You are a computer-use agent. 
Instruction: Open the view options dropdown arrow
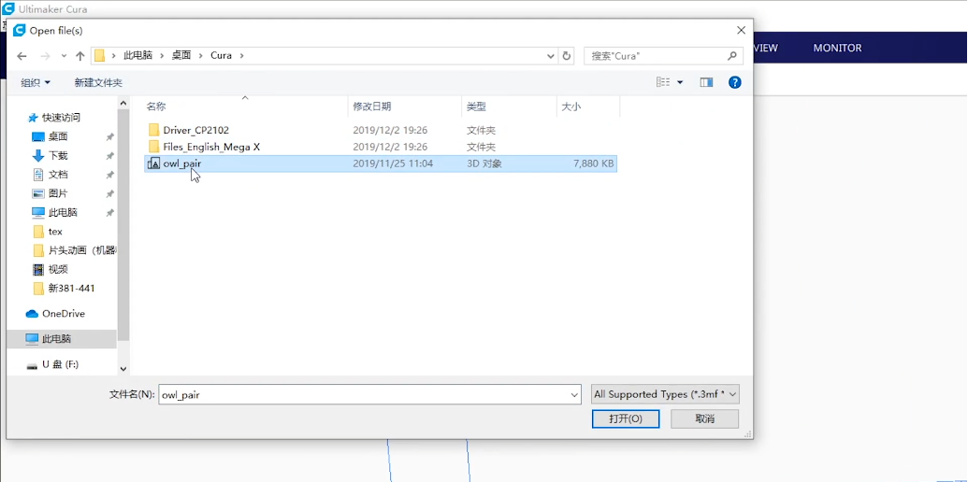pos(680,82)
